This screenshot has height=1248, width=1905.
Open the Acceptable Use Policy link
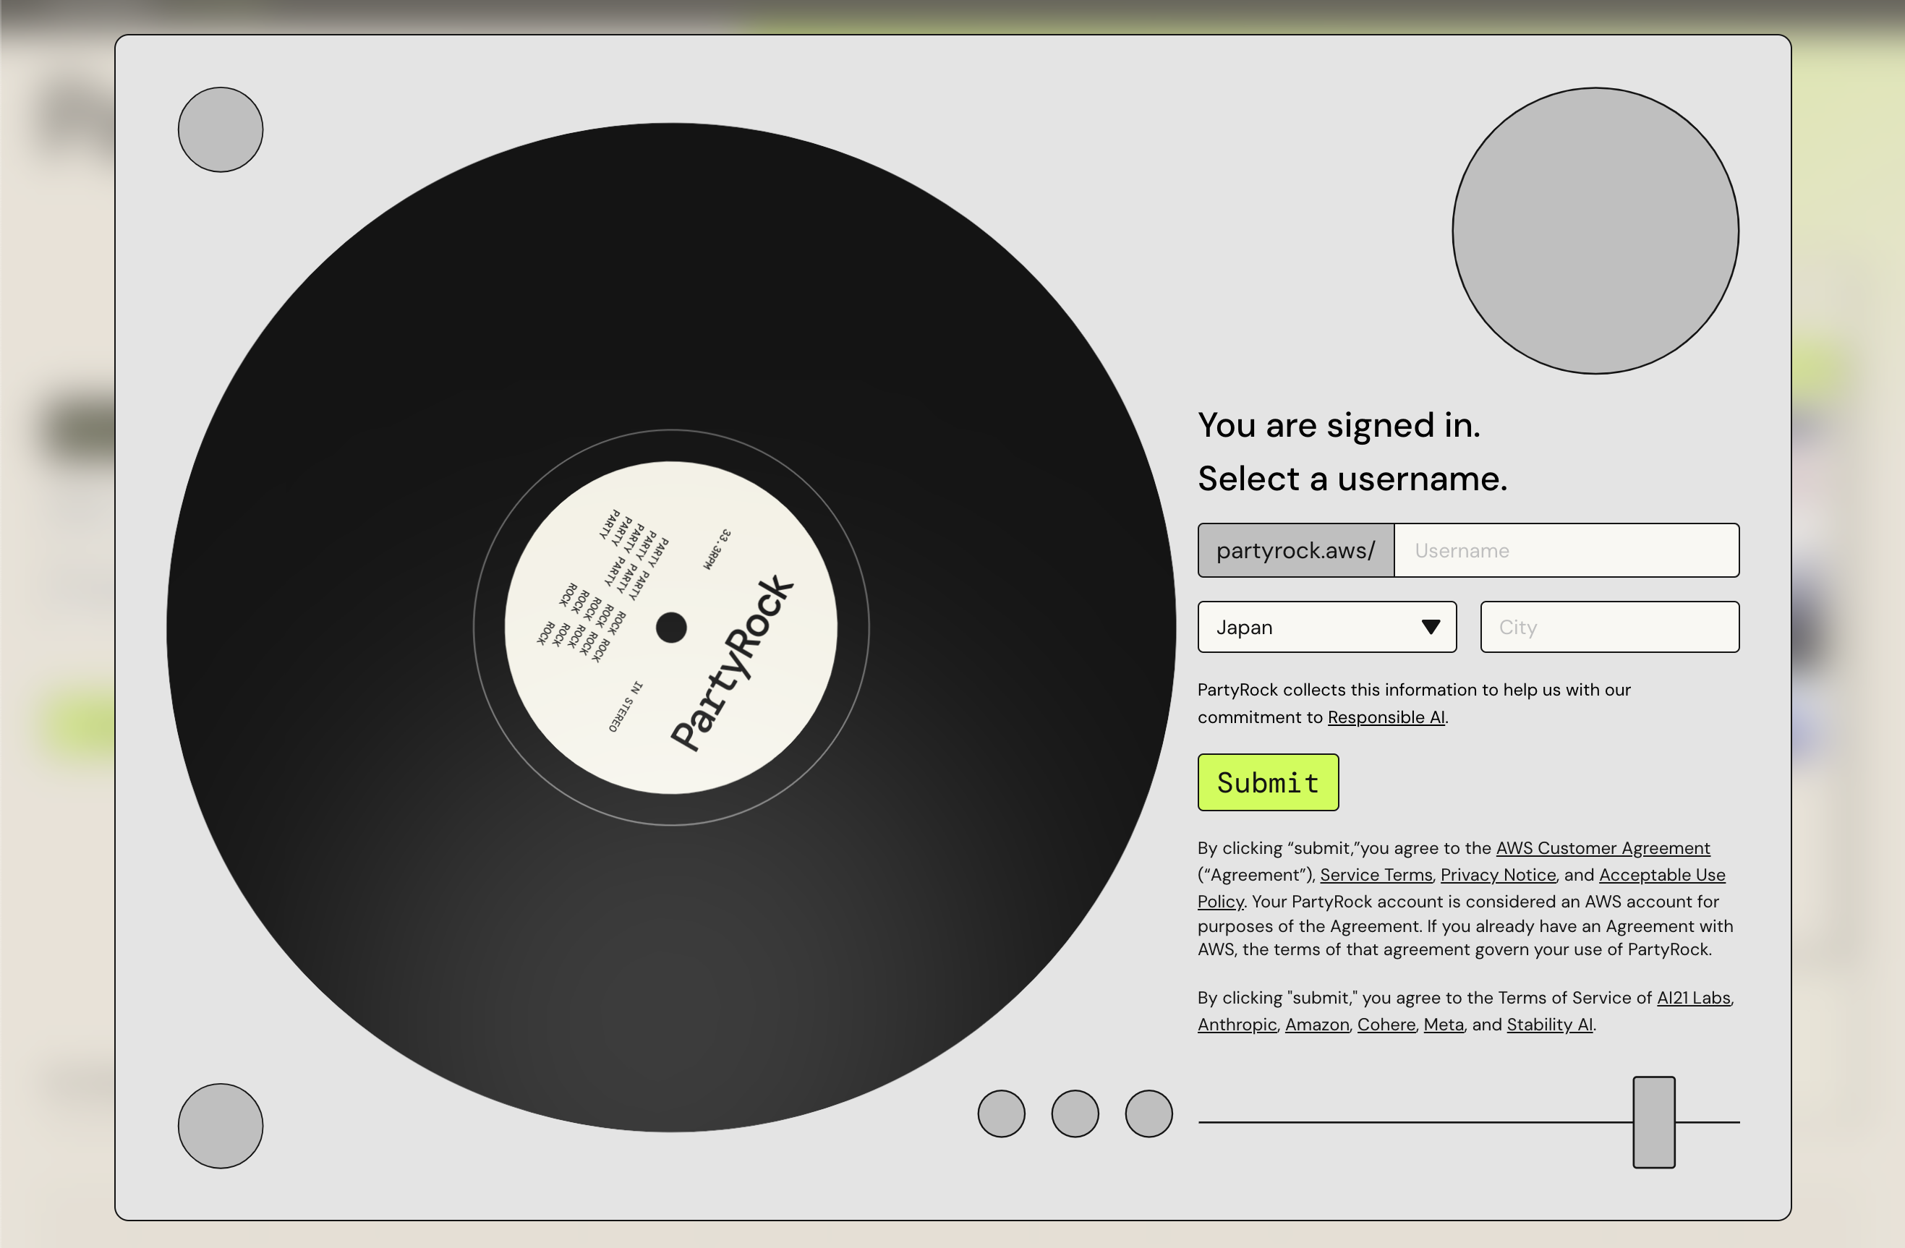(1662, 874)
